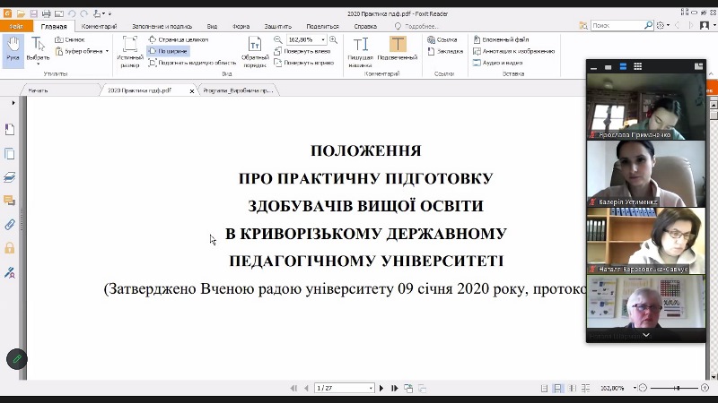Open the Форма ribbon tab
Image resolution: width=718 pixels, height=403 pixels.
(241, 27)
